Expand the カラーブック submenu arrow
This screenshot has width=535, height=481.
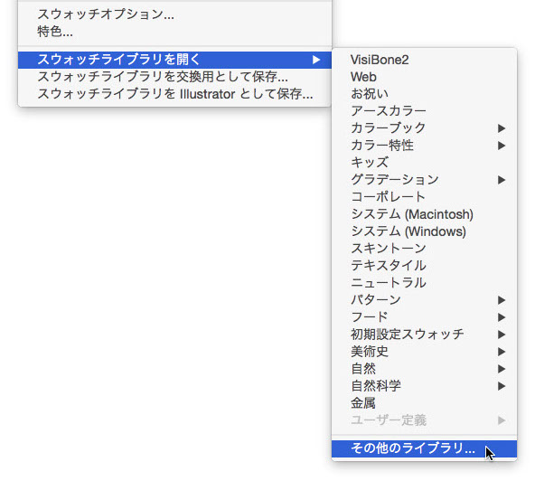[502, 128]
